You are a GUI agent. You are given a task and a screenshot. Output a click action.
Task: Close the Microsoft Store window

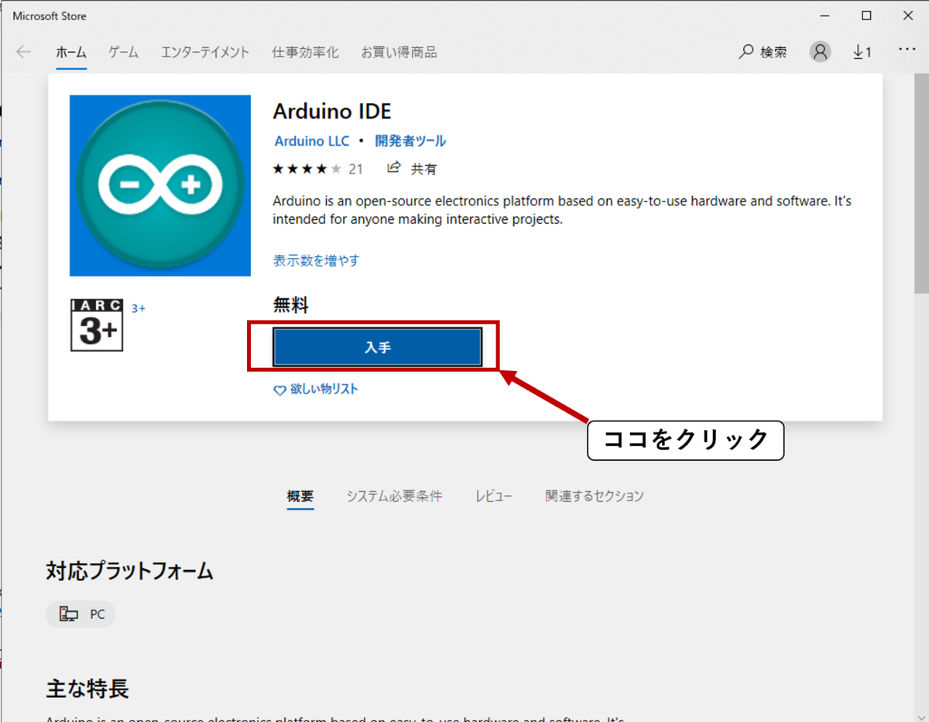pyautogui.click(x=908, y=15)
